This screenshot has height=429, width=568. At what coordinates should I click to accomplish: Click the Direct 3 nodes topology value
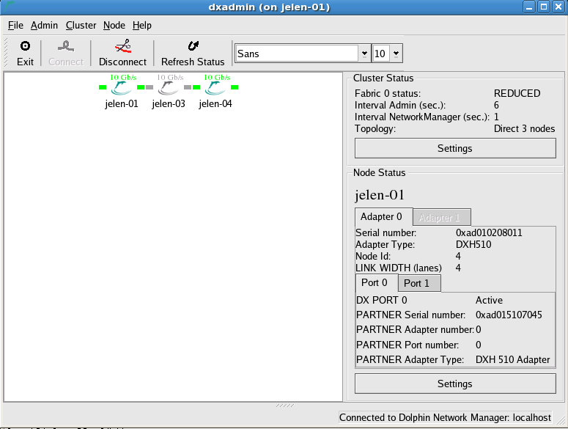coord(524,128)
